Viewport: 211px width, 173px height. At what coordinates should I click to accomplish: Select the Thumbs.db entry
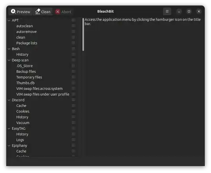[25, 83]
